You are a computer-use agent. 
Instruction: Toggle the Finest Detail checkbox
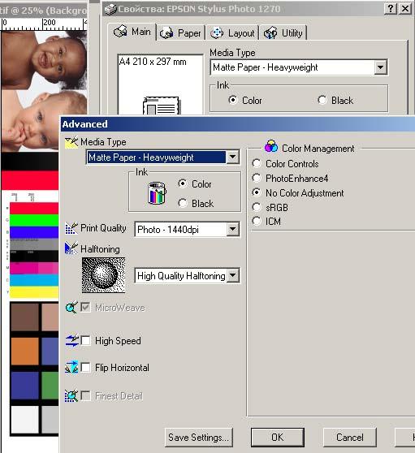(85, 395)
